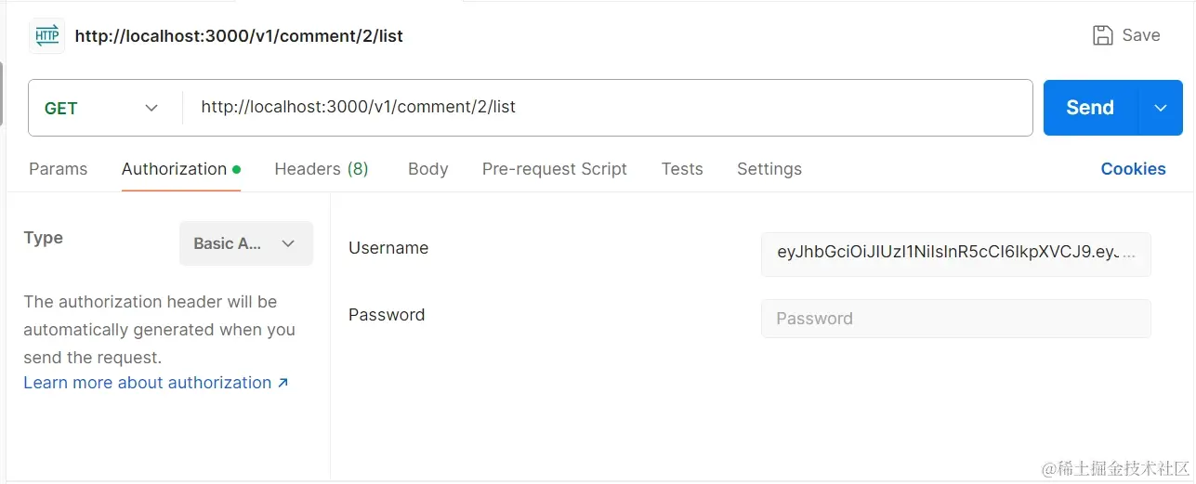1196x484 pixels.
Task: Open the Headers (8) tab
Action: tap(322, 169)
